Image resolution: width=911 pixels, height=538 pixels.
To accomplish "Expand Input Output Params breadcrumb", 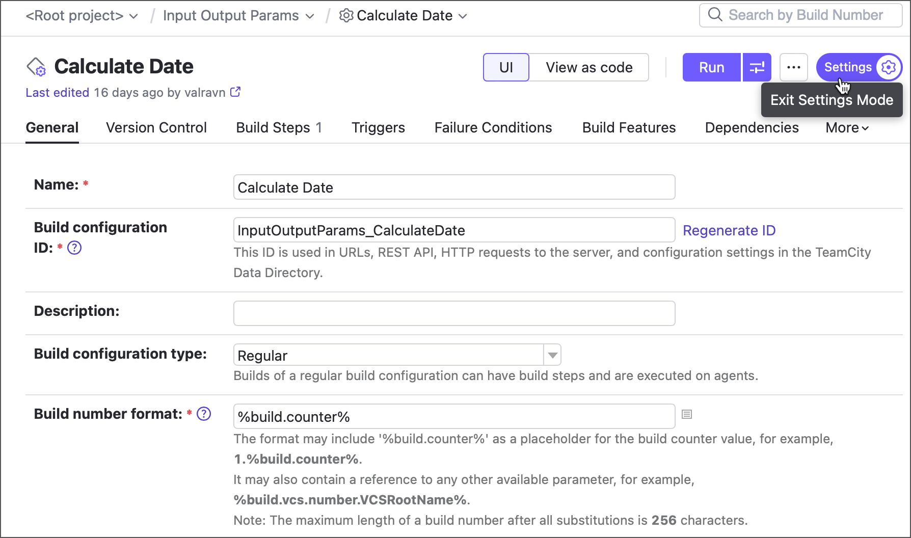I will click(x=310, y=16).
